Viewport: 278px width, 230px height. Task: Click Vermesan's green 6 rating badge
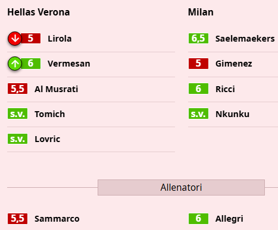30,64
